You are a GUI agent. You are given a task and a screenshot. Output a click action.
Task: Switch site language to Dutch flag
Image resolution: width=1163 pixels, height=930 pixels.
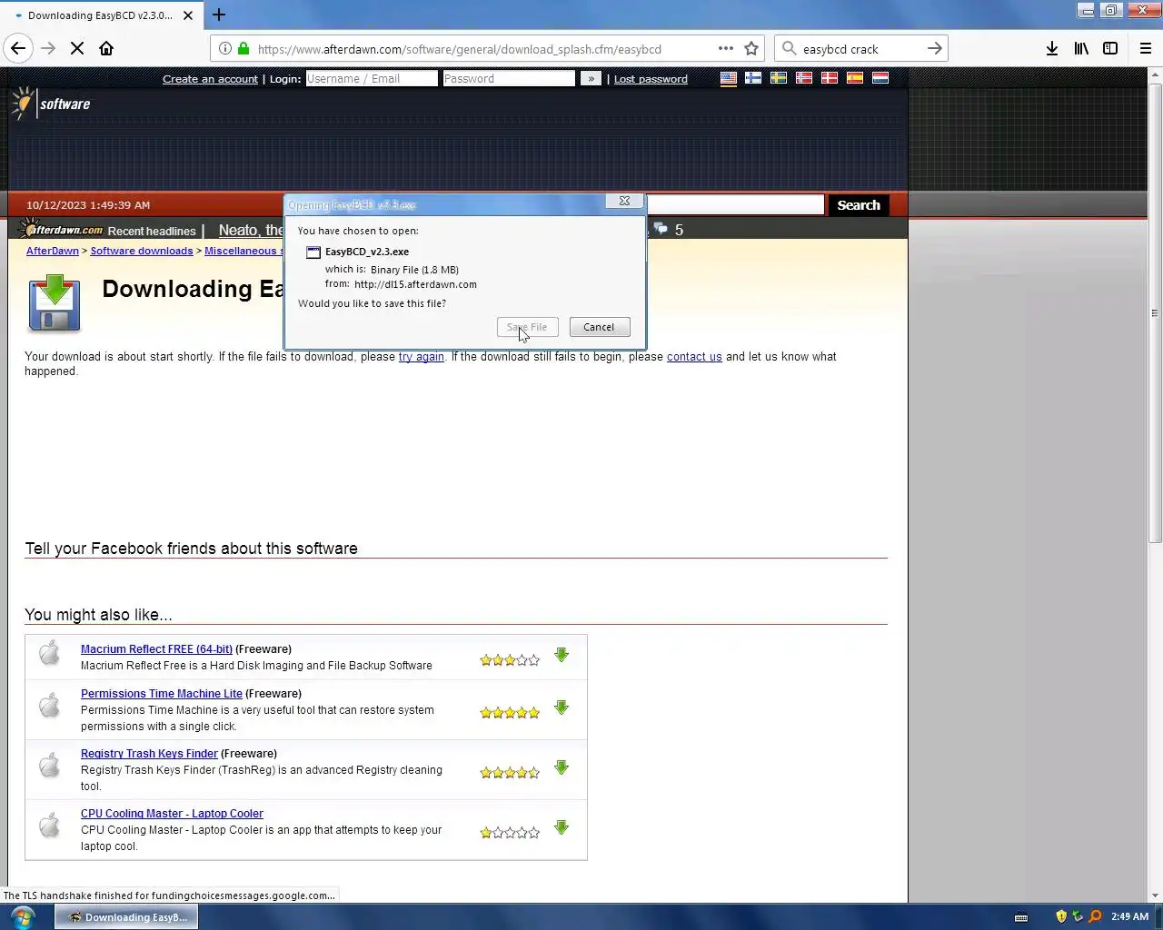[880, 78]
